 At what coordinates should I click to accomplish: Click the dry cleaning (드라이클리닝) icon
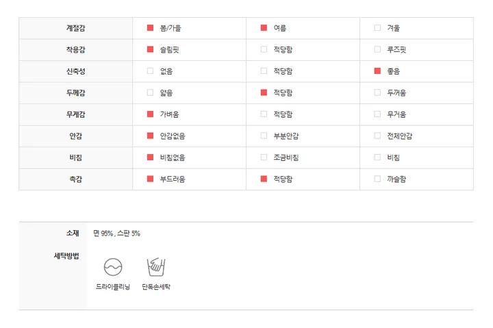coord(113,267)
